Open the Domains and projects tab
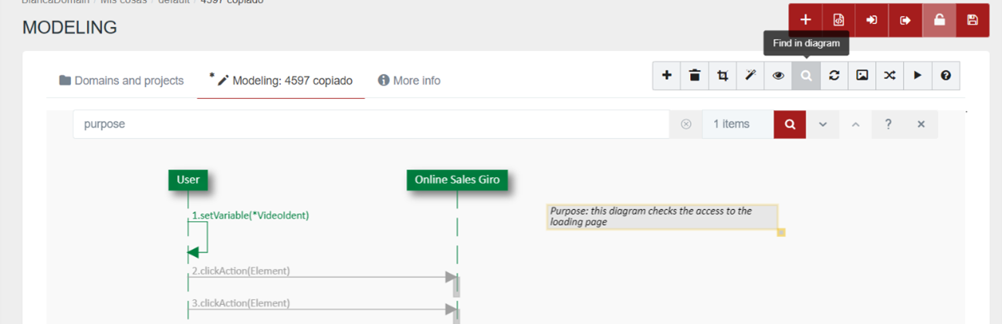1002x324 pixels. pyautogui.click(x=121, y=80)
